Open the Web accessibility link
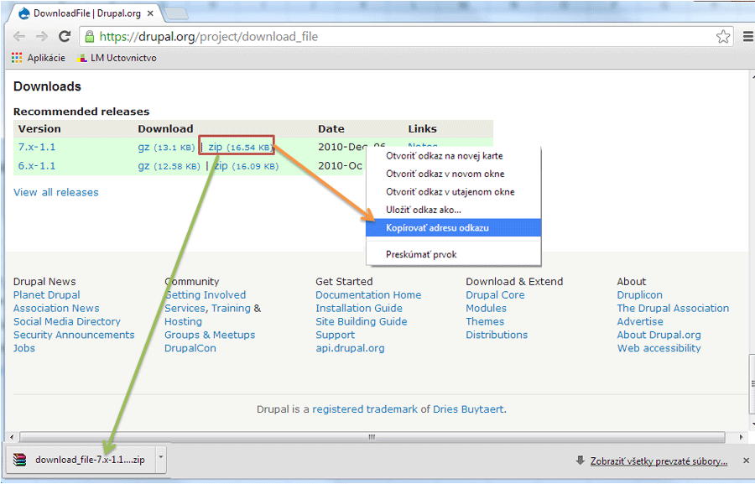 (x=659, y=348)
